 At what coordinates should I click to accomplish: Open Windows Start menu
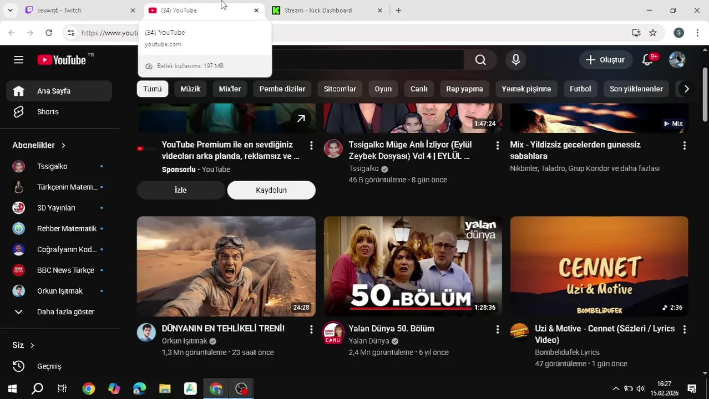click(x=12, y=388)
